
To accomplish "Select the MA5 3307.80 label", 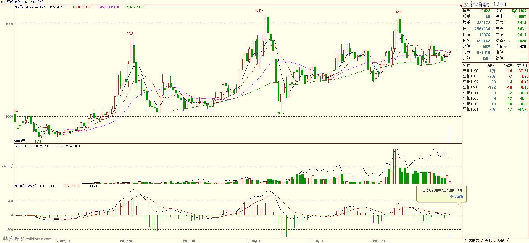I will (57, 7).
